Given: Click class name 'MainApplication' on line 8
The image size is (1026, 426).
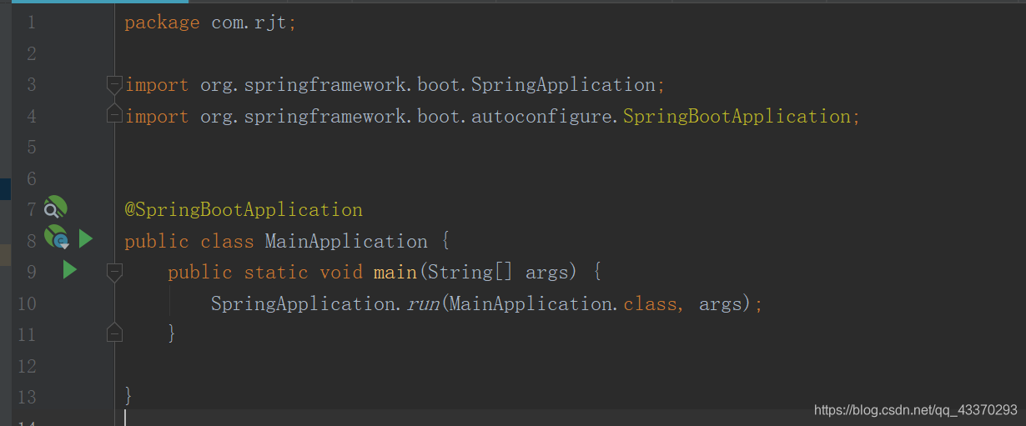Looking at the screenshot, I should coord(346,241).
